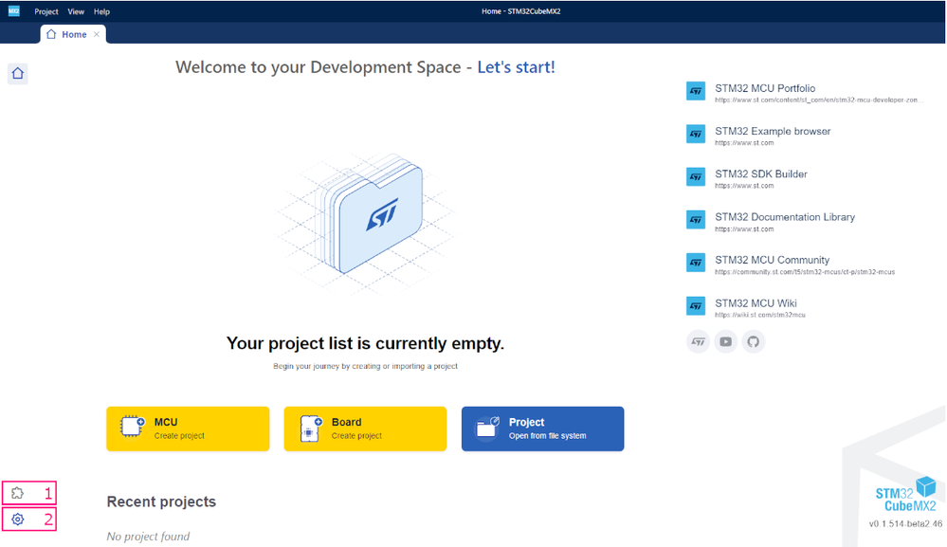The height and width of the screenshot is (547, 947).
Task: Open Project from file system
Action: 543,428
